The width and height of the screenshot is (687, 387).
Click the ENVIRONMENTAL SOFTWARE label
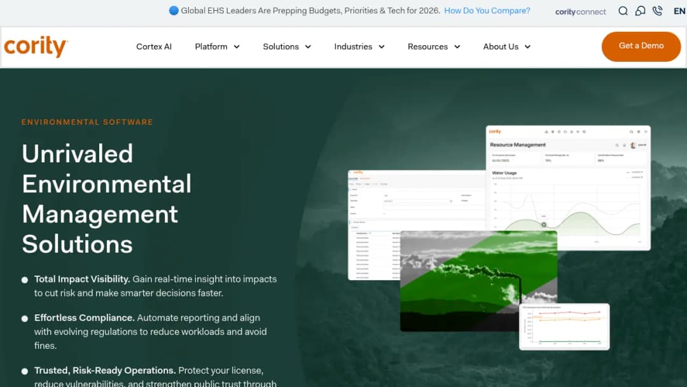pos(87,122)
